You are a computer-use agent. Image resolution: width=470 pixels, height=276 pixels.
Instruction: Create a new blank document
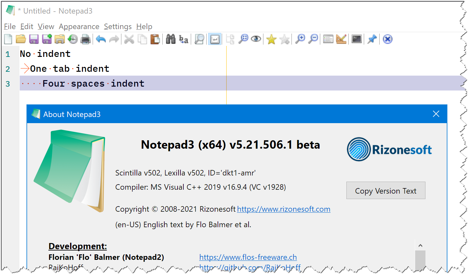coord(7,39)
